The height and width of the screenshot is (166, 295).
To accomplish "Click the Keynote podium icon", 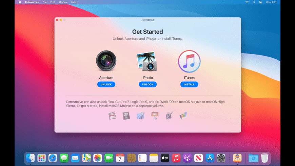I will point(155,116).
